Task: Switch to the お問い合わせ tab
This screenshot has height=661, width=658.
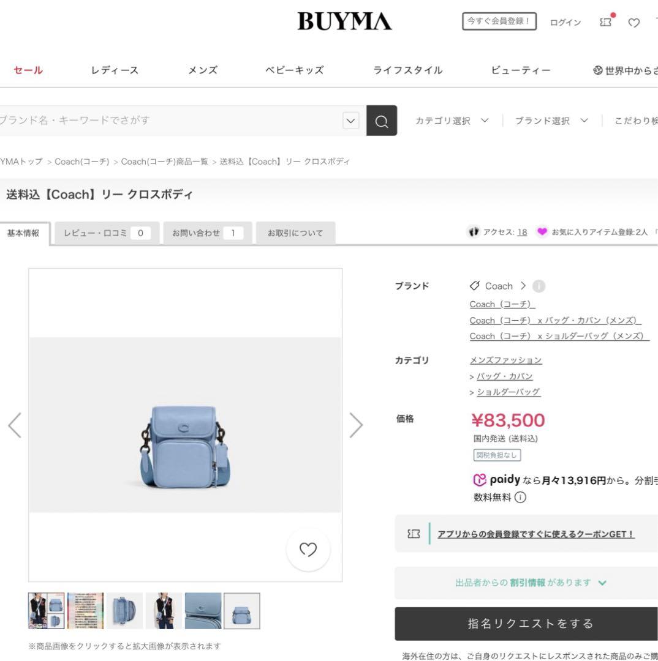Action: pyautogui.click(x=208, y=233)
